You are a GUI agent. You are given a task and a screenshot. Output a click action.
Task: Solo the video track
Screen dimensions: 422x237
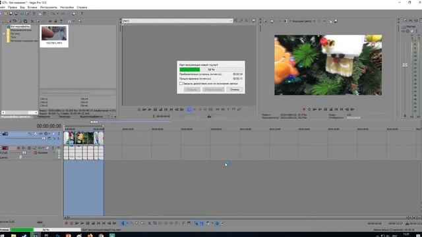59,134
